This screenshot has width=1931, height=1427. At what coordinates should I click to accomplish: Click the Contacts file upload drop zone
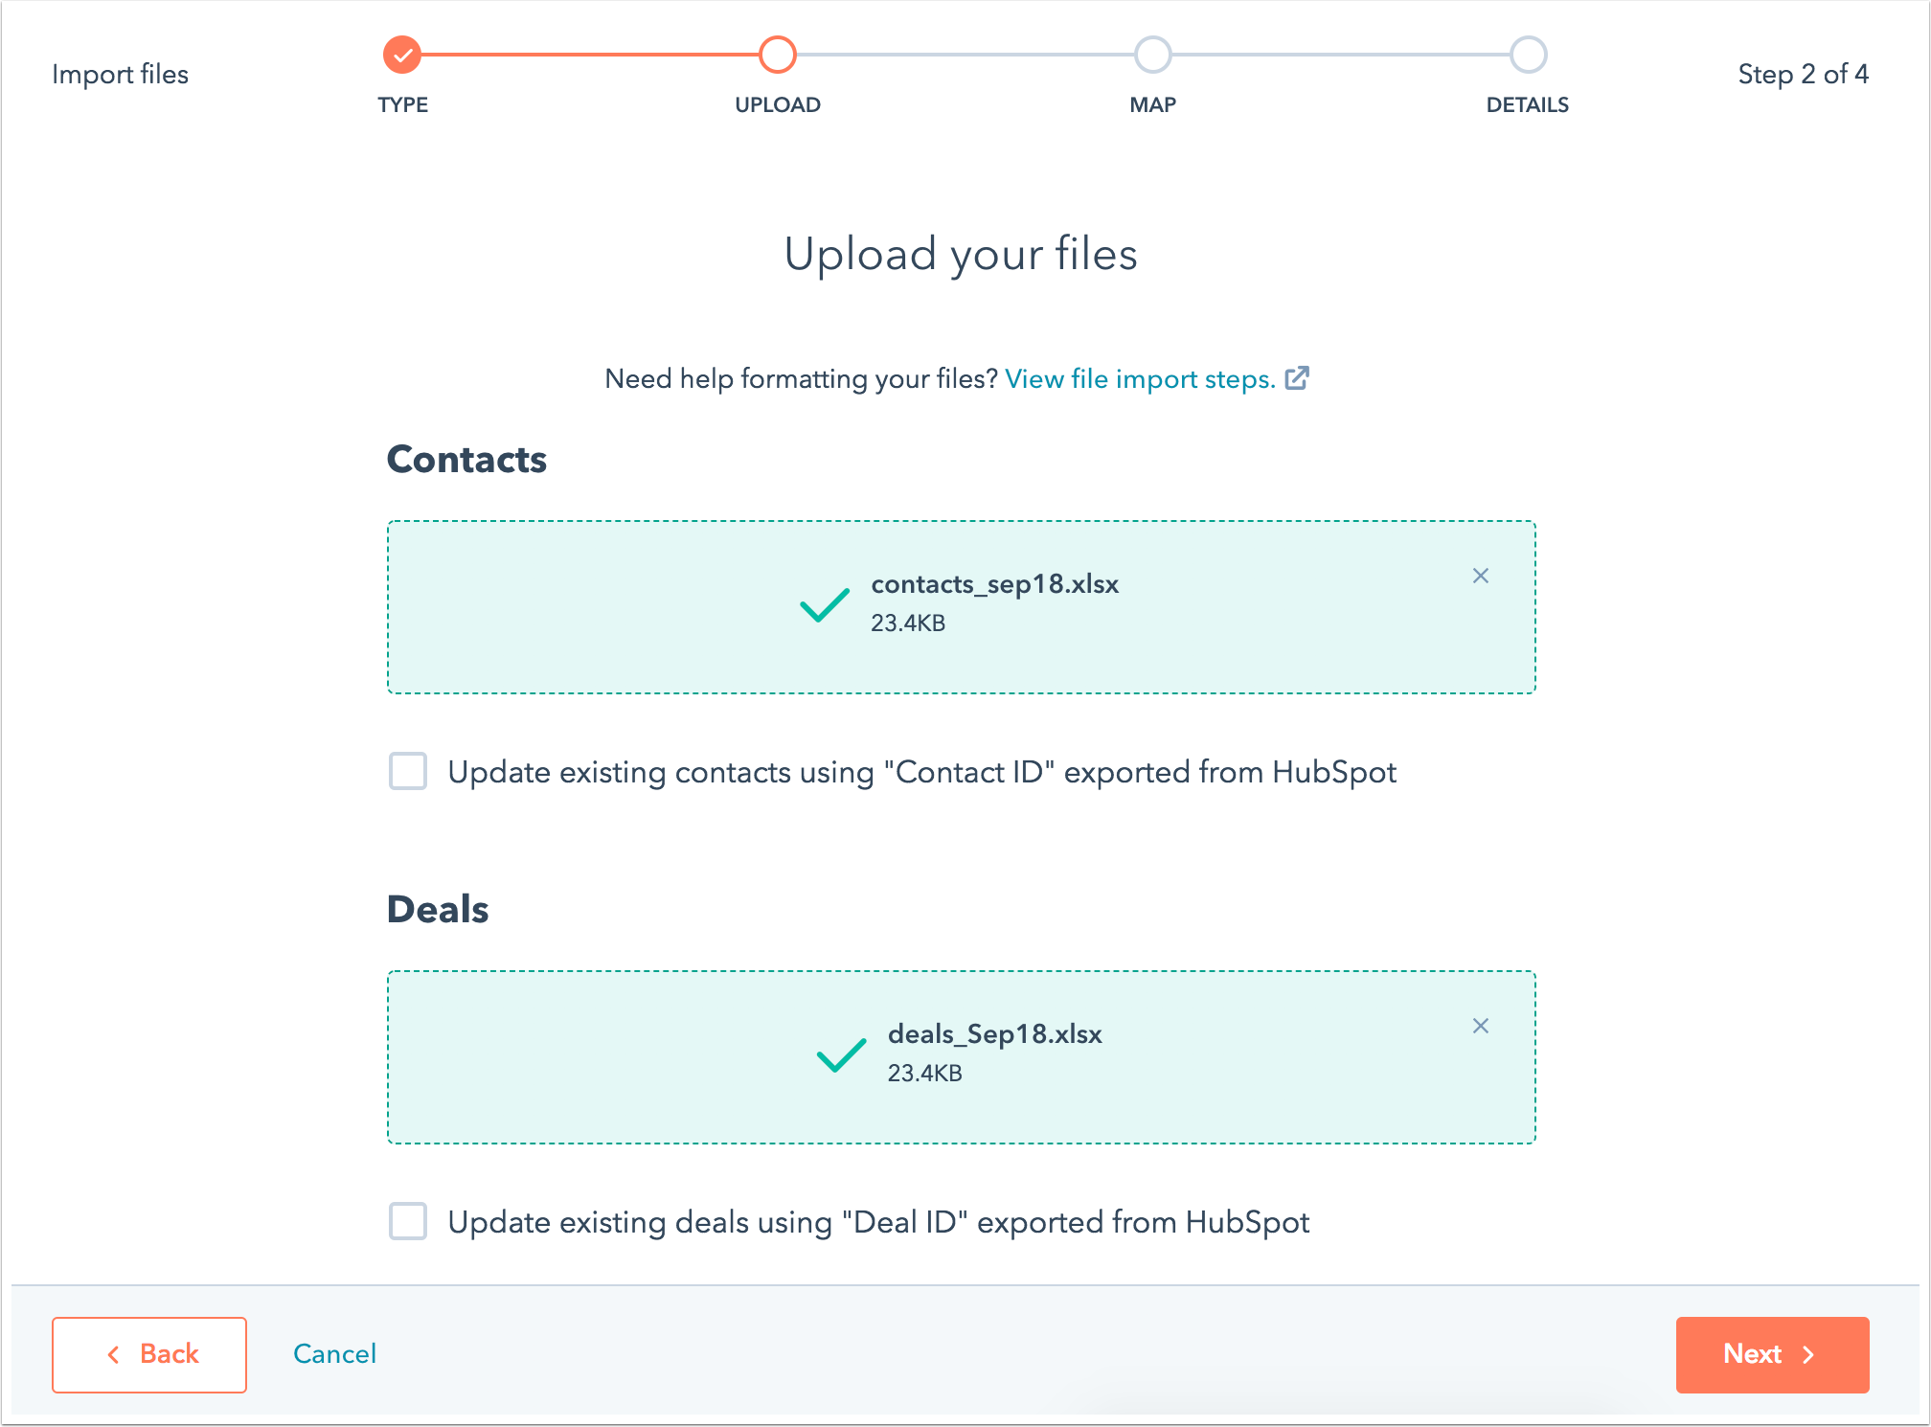point(962,607)
